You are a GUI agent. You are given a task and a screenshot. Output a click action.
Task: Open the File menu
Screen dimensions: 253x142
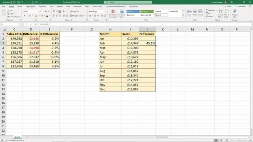pyautogui.click(x=4, y=6)
